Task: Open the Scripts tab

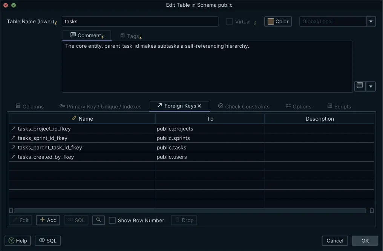Action: click(339, 106)
